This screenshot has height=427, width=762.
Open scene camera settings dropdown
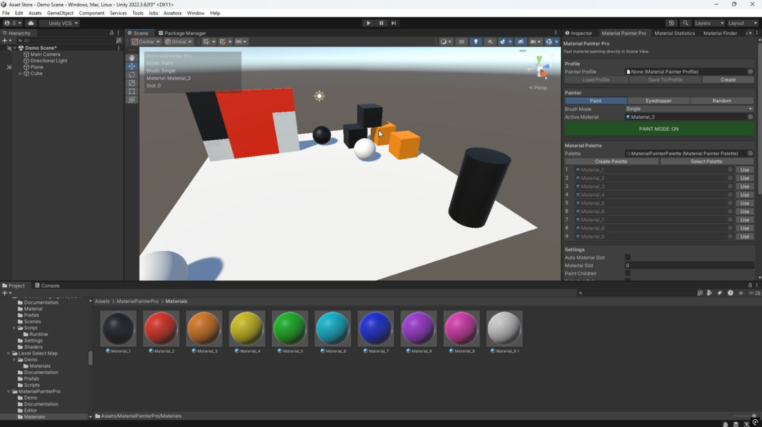point(536,42)
